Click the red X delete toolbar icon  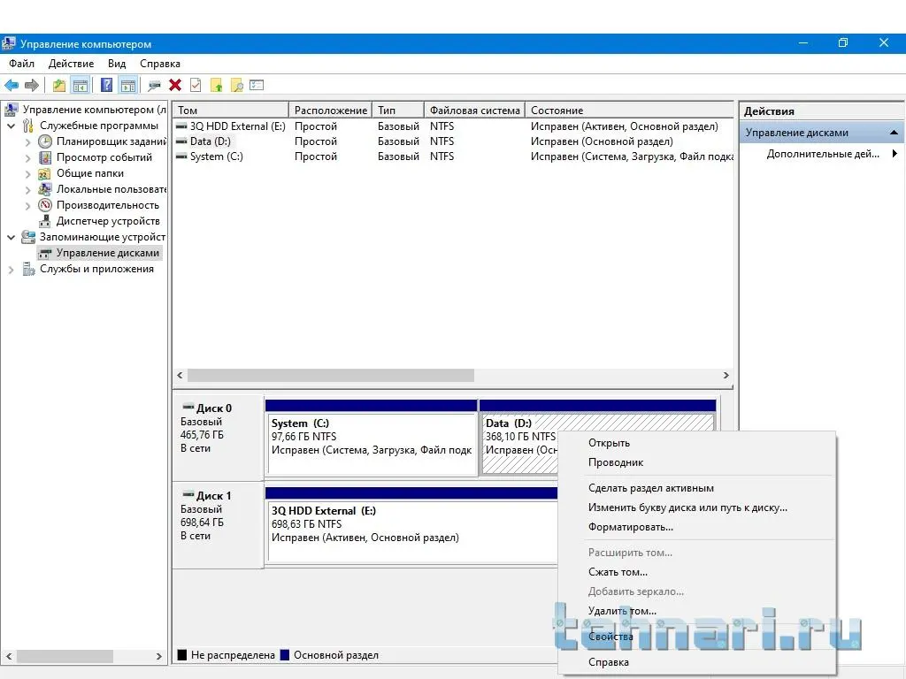point(175,86)
